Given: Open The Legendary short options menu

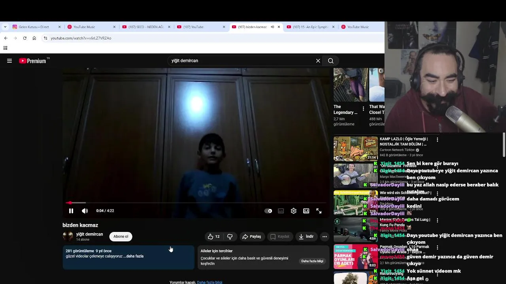Looking at the screenshot, I should (x=363, y=108).
